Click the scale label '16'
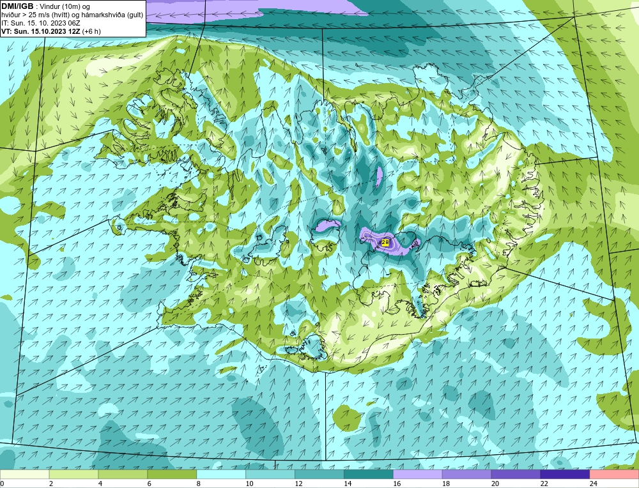The height and width of the screenshot is (488, 639). point(397,484)
